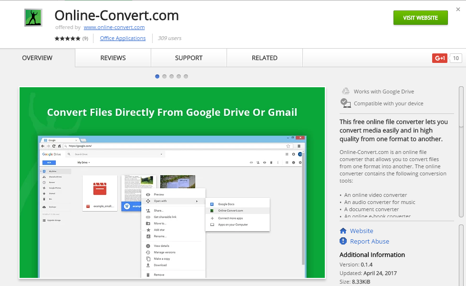Click the G+1 count bubble showing 10
Image resolution: width=466 pixels, height=286 pixels.
point(456,58)
